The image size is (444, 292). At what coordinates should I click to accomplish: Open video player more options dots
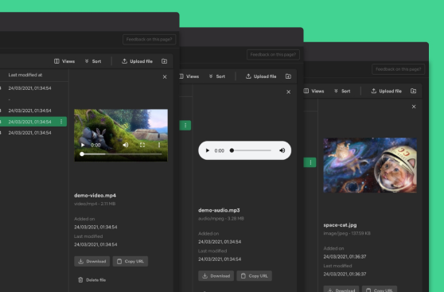pos(159,145)
